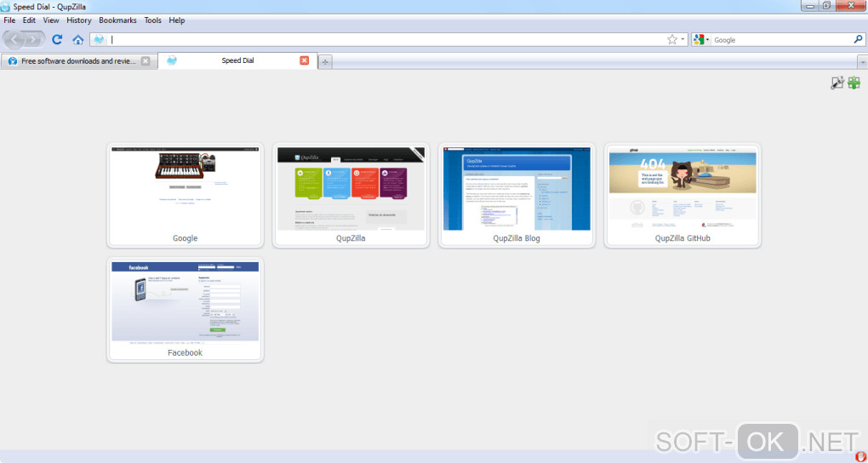Click the QupZilla GitHub dial label
The width and height of the screenshot is (868, 463).
[x=682, y=238]
